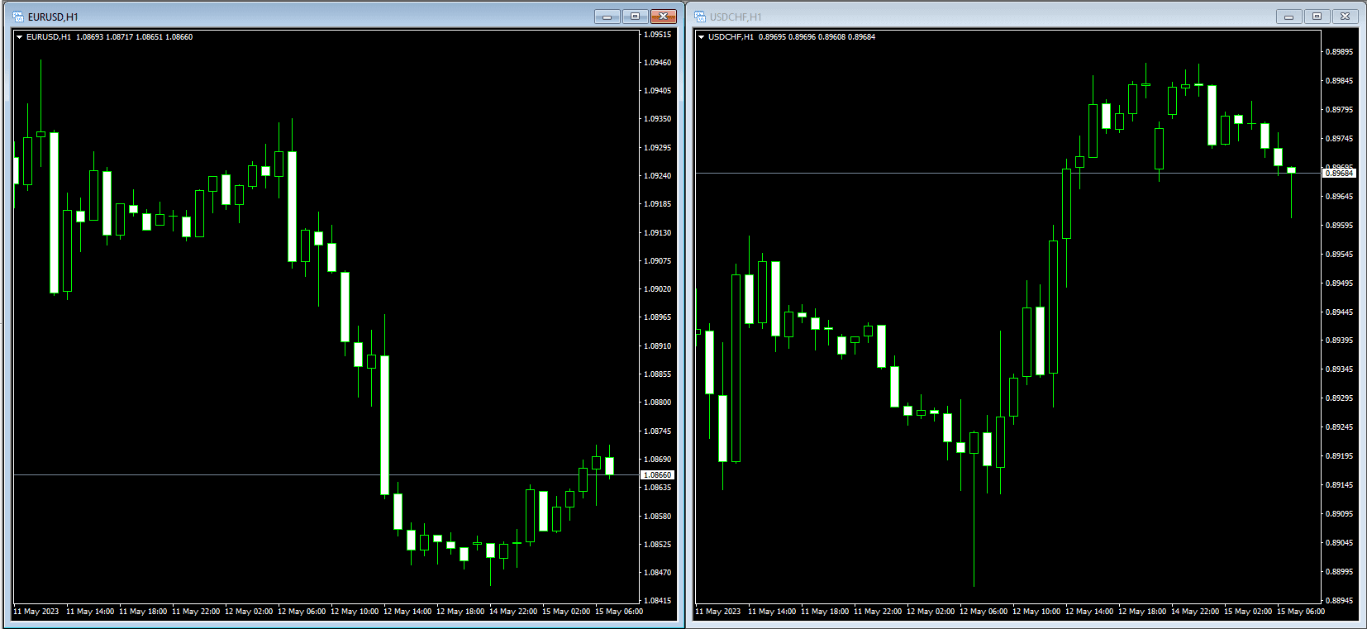Click the 0.89645 price scale label
Screen dimensions: 1367x629
[1340, 197]
